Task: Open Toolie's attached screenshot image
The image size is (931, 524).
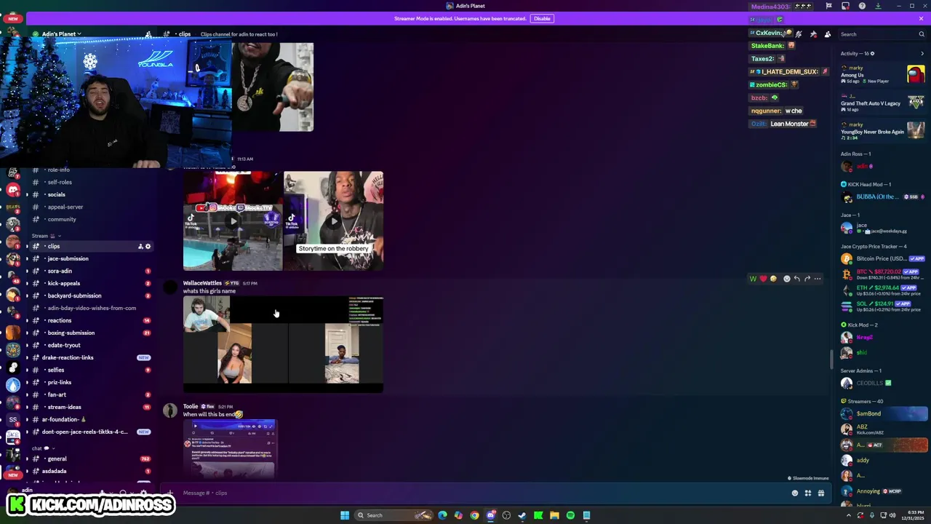Action: [x=230, y=448]
